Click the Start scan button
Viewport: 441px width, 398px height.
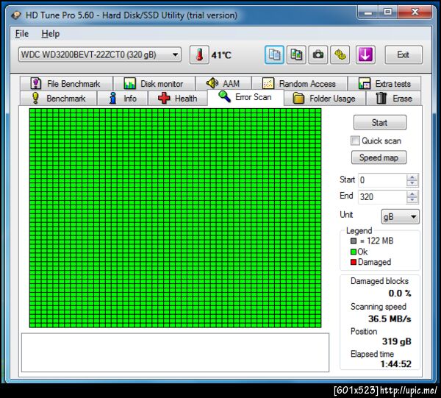click(x=380, y=122)
